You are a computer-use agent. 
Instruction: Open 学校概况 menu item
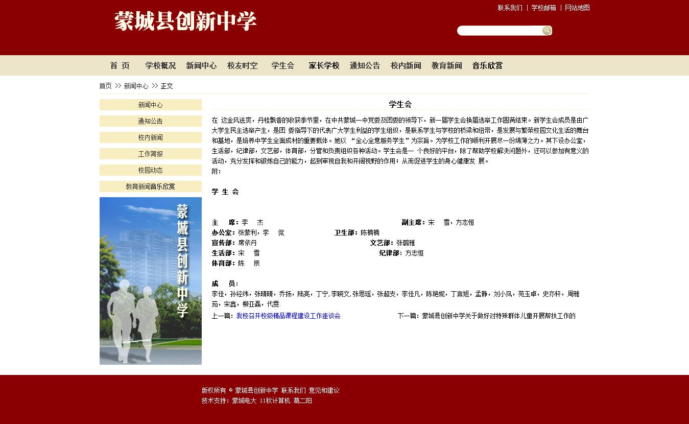(x=160, y=65)
